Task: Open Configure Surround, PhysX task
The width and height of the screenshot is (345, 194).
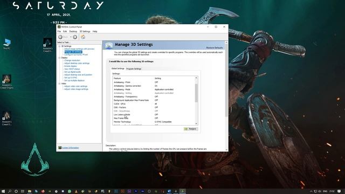Action: tap(76, 54)
